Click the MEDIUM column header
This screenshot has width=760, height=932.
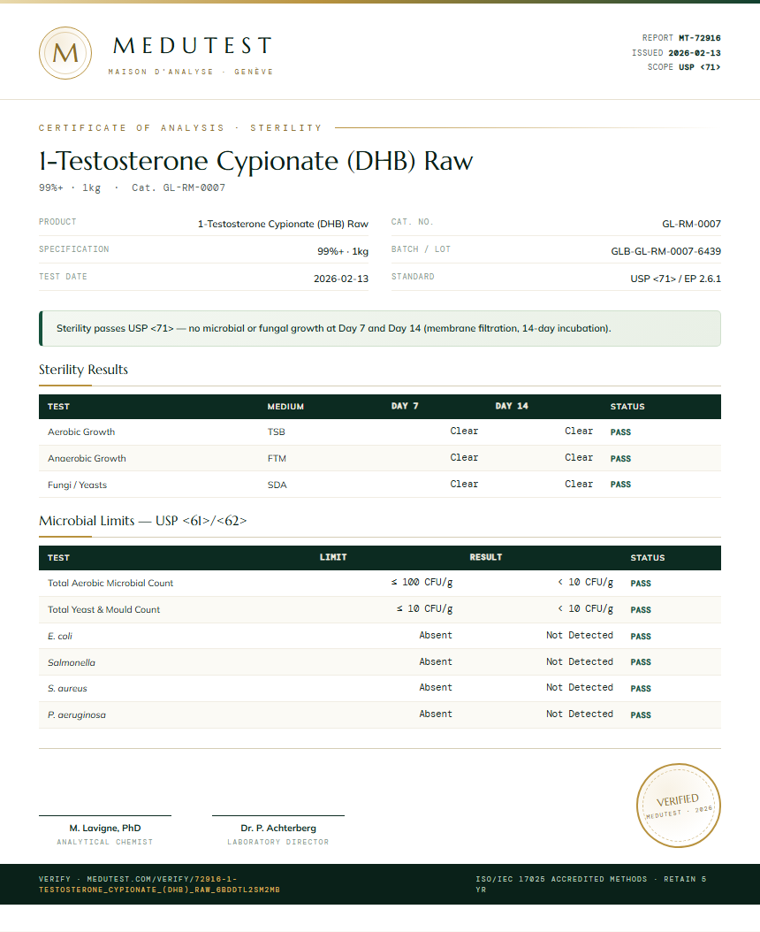coord(285,407)
